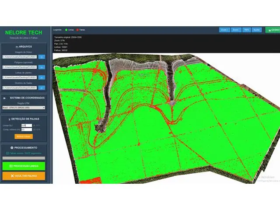The image size is (280, 210).
Task: Reset zoom to 100%
Action: coord(247,30)
